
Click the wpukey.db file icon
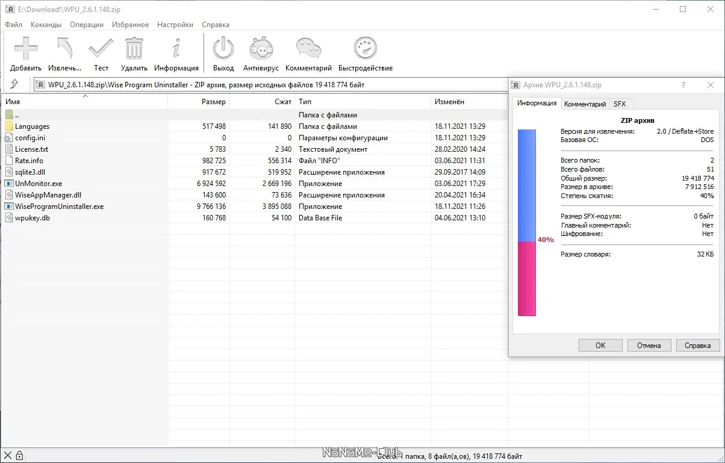click(9, 218)
